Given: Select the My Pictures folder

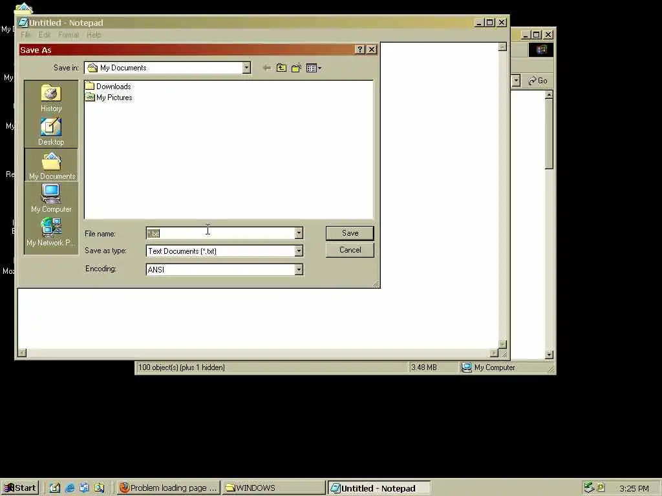Looking at the screenshot, I should click(x=109, y=98).
